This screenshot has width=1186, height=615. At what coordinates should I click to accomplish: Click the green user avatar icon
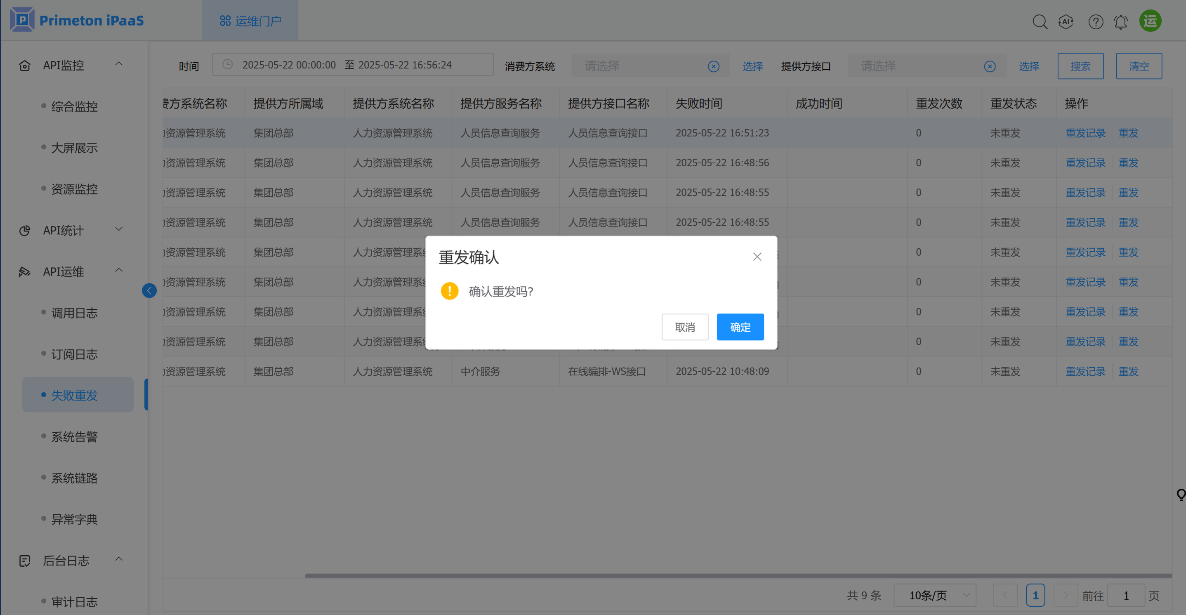(1150, 21)
